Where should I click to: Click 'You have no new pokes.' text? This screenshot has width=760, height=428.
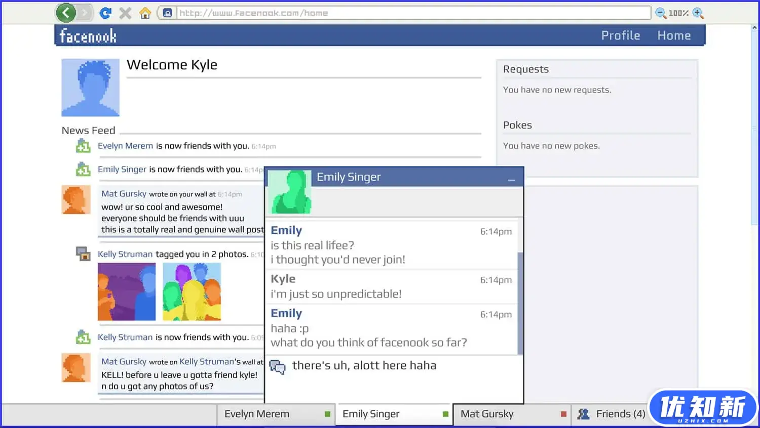tap(551, 146)
